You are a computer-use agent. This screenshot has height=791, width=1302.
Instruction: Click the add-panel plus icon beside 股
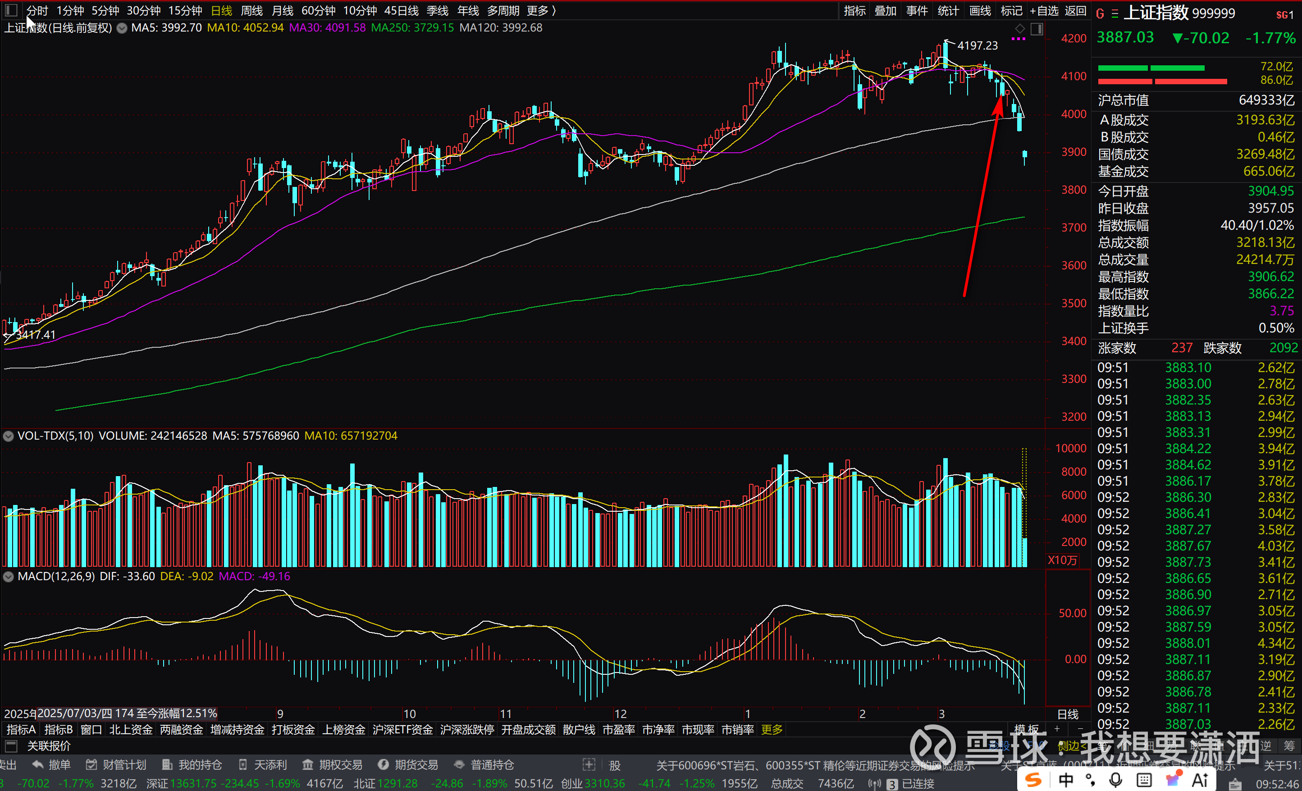[x=589, y=764]
